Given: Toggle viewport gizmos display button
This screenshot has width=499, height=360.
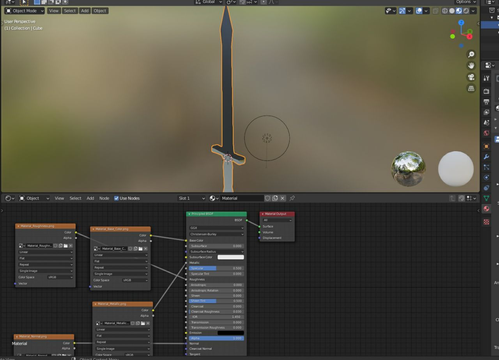Looking at the screenshot, I should point(402,11).
